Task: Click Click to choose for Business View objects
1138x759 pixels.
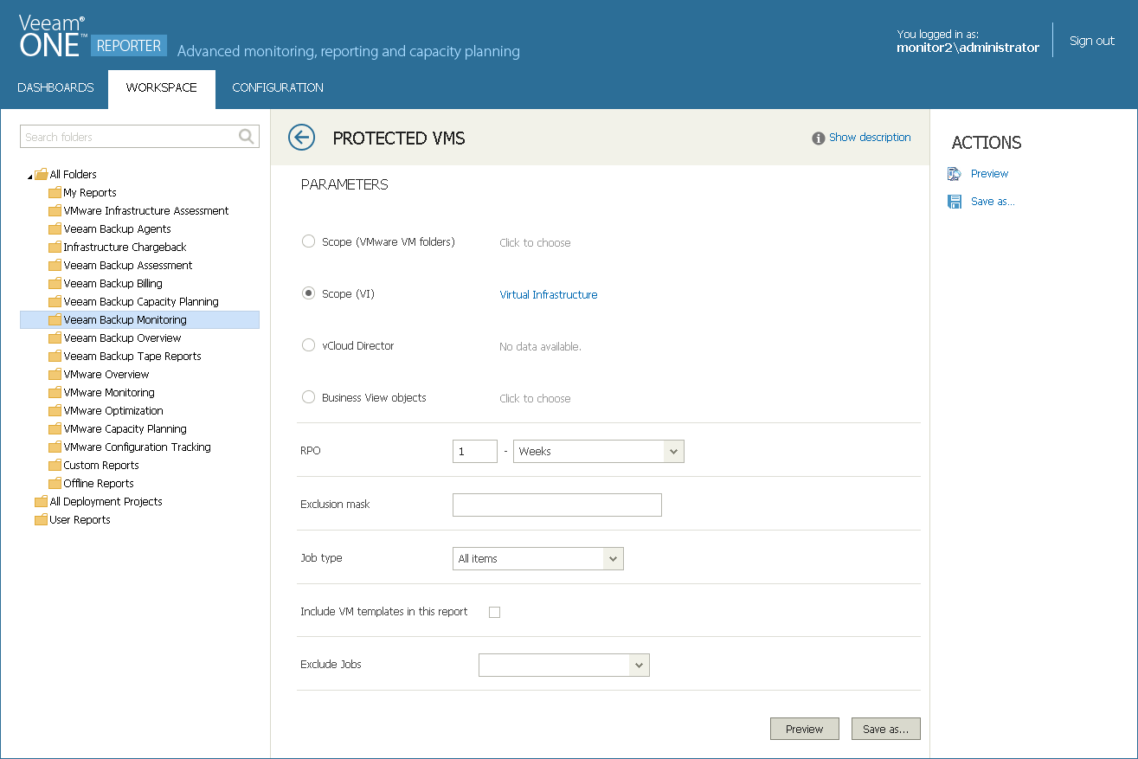Action: pos(535,398)
